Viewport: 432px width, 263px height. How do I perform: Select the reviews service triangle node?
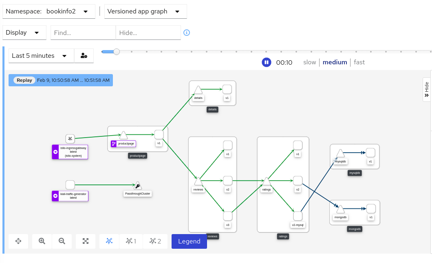pos(198,181)
